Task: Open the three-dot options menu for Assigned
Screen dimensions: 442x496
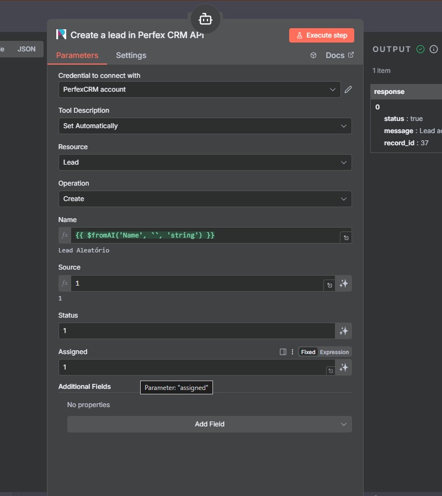Action: point(292,352)
